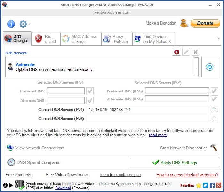Open DNS Speed Comparer
This screenshot has height=192, width=224.
[38, 163]
